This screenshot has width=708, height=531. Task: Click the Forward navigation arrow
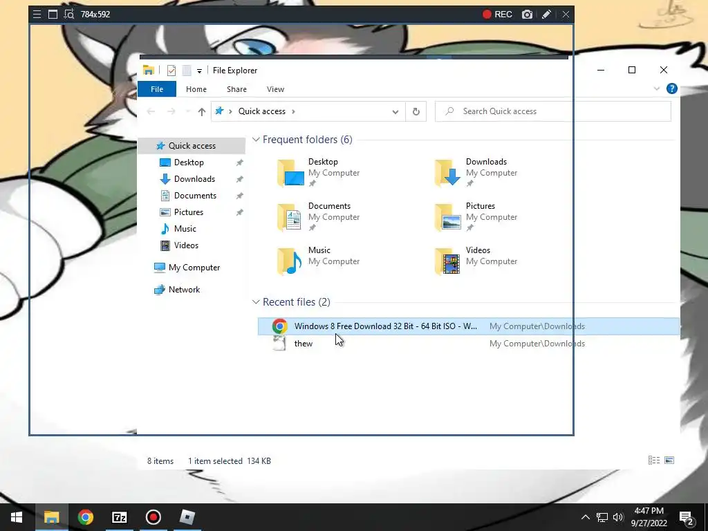click(171, 111)
